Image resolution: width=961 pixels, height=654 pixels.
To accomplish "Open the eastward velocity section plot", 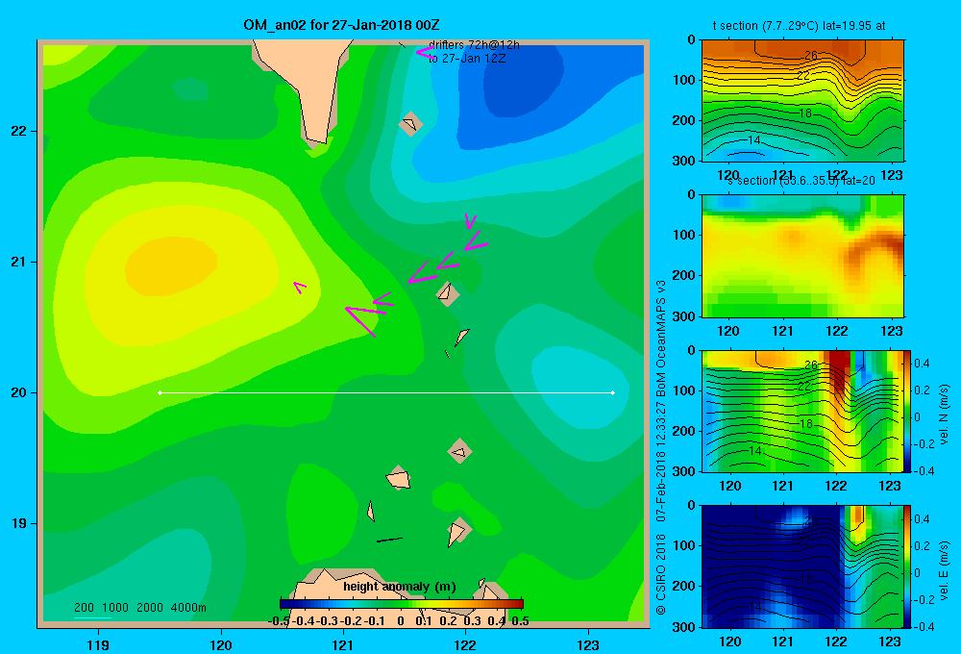I will (802, 566).
